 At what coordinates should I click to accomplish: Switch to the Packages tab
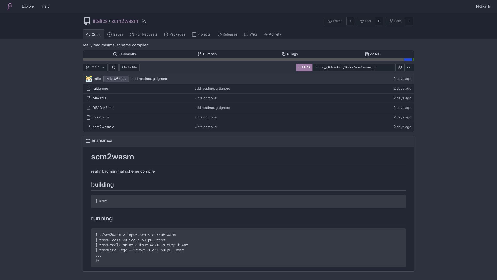[x=175, y=34]
